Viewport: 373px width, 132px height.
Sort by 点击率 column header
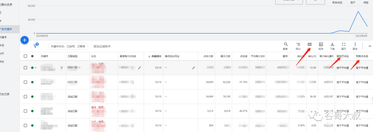point(243,56)
